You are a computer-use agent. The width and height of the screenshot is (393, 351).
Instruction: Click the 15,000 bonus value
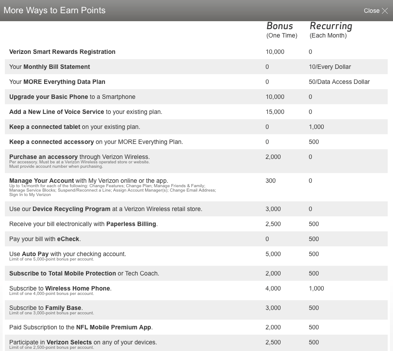pos(275,112)
